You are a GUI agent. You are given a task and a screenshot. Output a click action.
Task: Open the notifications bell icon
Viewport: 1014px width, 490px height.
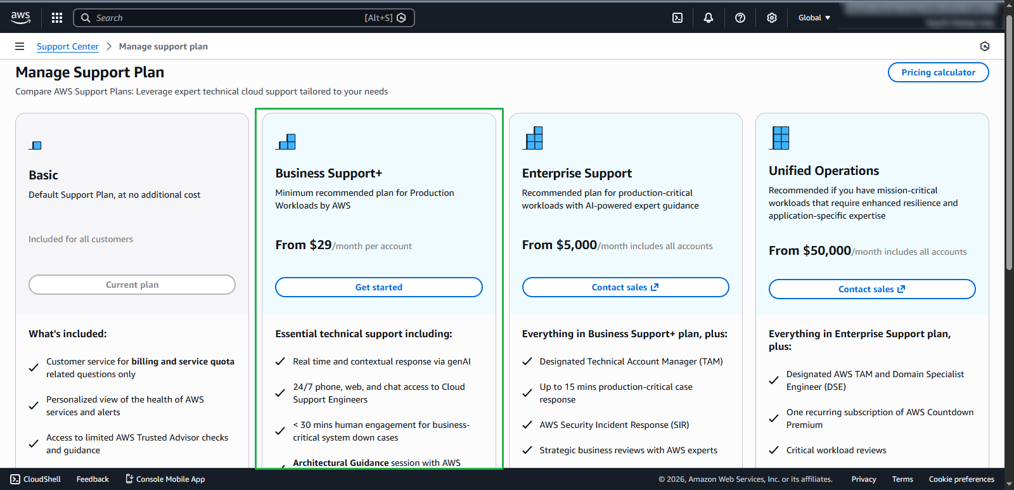pyautogui.click(x=709, y=18)
